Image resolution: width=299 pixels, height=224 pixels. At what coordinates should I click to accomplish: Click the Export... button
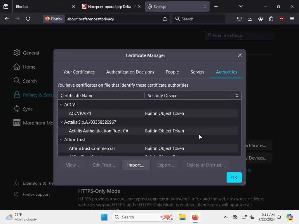click(166, 165)
